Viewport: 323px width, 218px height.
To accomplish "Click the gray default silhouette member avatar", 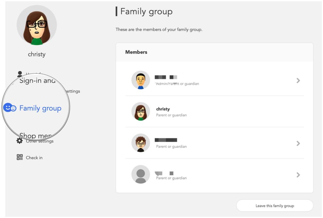I will click(x=141, y=175).
